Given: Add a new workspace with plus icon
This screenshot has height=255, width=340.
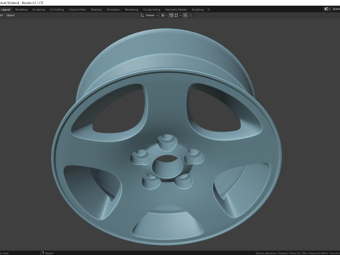Looking at the screenshot, I should coord(208,10).
